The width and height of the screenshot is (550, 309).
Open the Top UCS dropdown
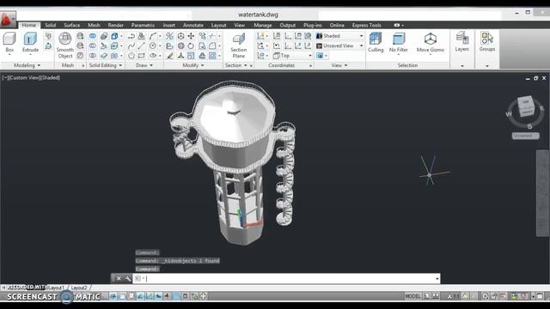pyautogui.click(x=292, y=56)
